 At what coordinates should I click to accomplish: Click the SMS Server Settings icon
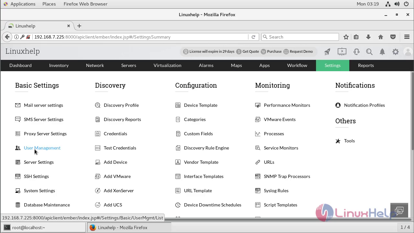coord(18,119)
